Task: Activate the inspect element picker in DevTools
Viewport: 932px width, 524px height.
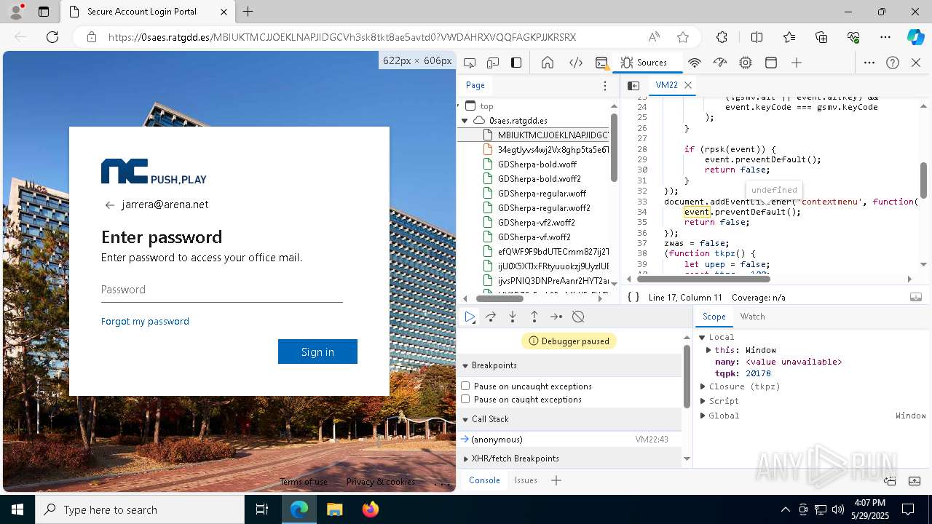Action: (x=470, y=63)
